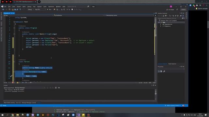Collapse the public class Program block

point(14,28)
